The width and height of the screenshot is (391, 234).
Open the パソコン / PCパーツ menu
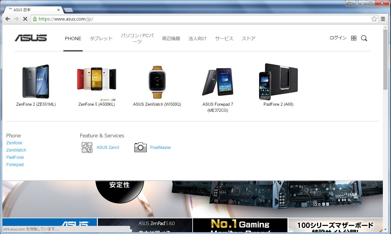click(x=137, y=38)
